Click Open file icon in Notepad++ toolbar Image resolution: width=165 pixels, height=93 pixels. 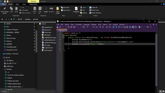tap(60, 27)
